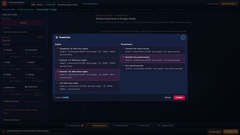Click the Doors and space section heading
Image resolution: width=240 pixels, height=135 pixels.
coord(11,120)
